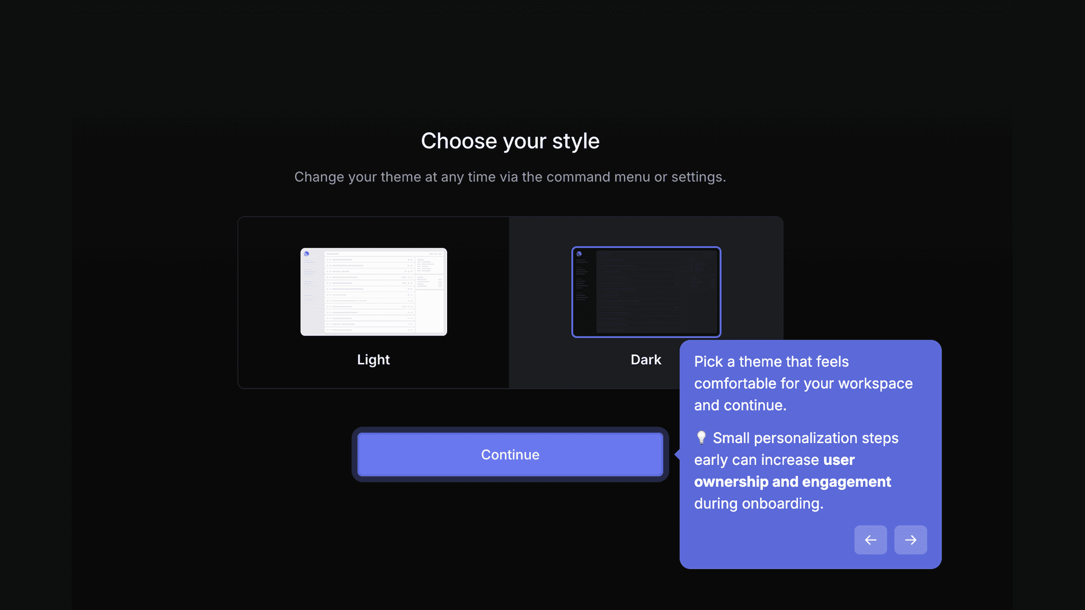Click the Dark label under the preview
This screenshot has width=1085, height=610.
645,360
